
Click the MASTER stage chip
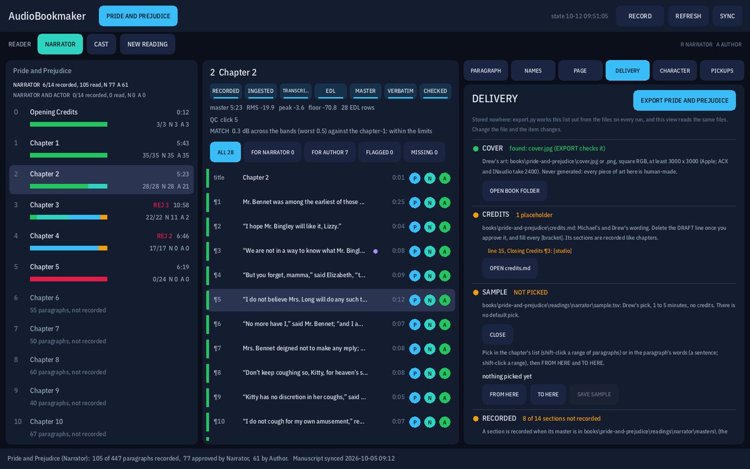[x=366, y=91]
